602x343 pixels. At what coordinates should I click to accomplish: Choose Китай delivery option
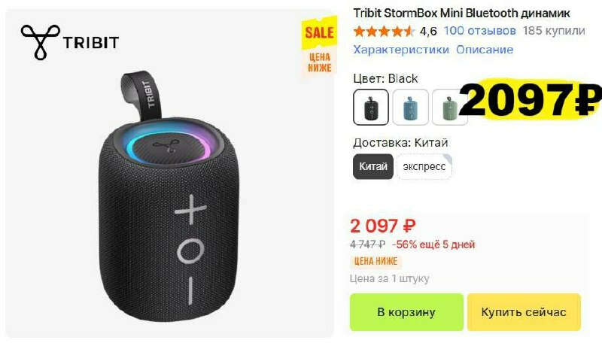click(373, 166)
